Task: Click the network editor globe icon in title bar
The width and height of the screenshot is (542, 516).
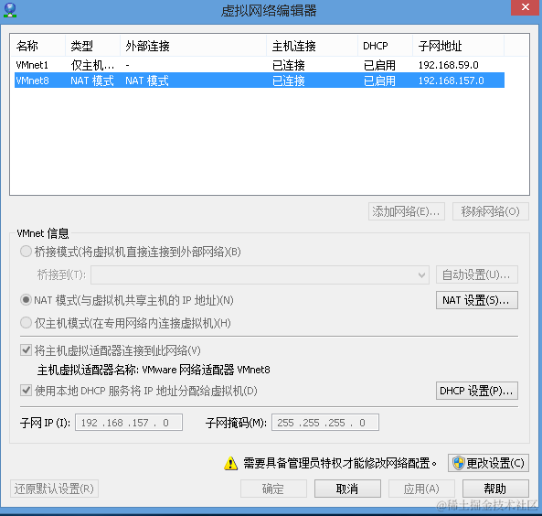Action: (x=10, y=10)
